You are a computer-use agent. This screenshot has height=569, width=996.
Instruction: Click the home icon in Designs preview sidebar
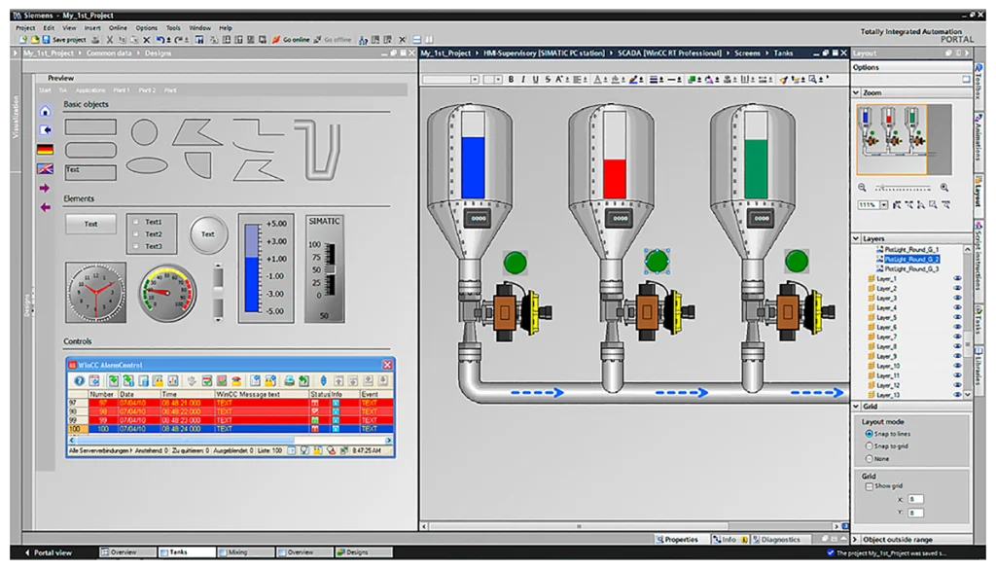[x=45, y=111]
